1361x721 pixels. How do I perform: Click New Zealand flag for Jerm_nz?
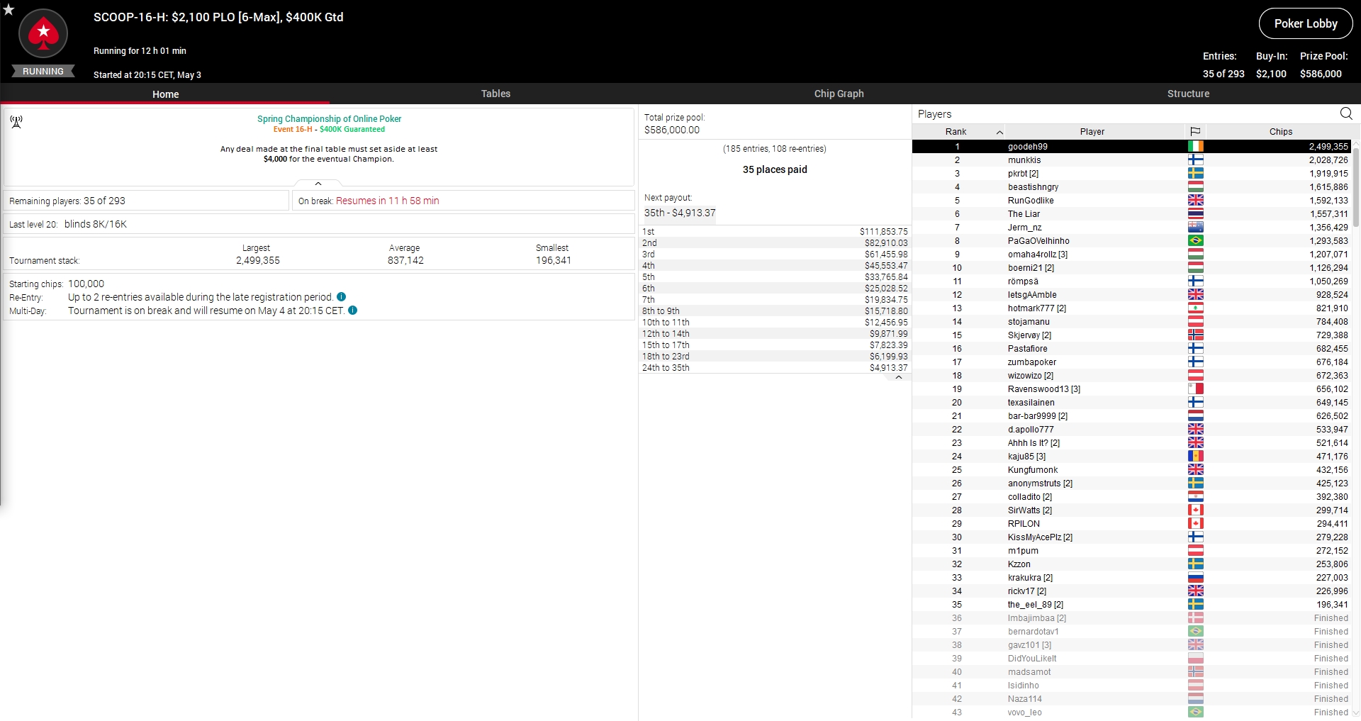point(1196,228)
